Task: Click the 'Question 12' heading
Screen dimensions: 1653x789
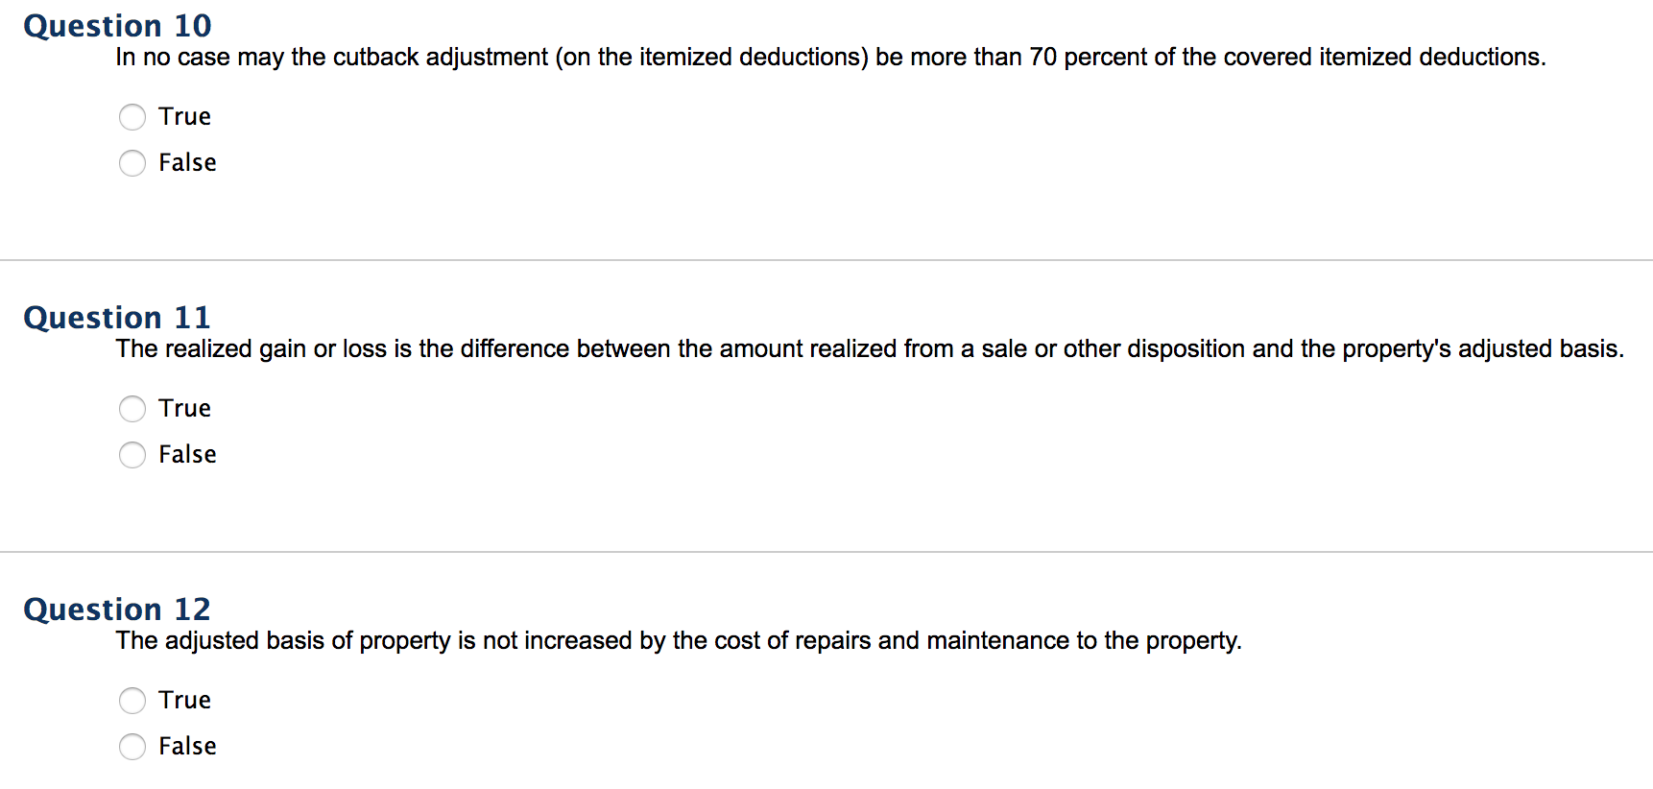Action: coord(117,610)
